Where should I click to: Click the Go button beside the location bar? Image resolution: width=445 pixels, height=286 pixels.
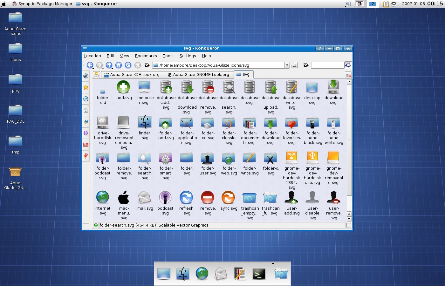pyautogui.click(x=295, y=65)
